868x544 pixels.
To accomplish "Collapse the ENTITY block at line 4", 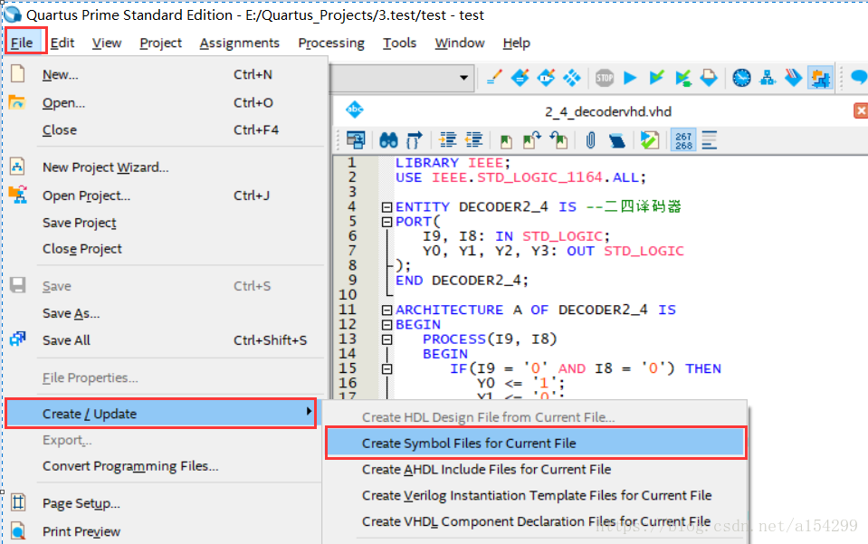I will point(387,207).
